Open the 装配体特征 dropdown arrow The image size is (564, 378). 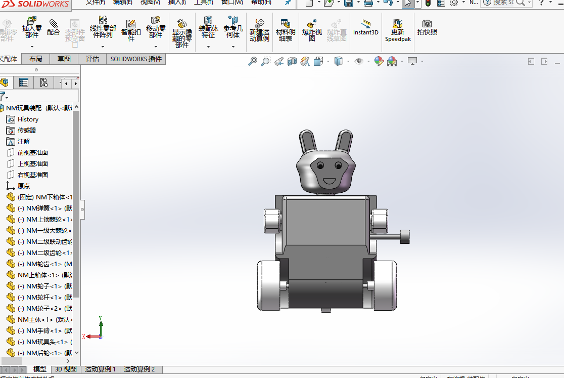[208, 47]
